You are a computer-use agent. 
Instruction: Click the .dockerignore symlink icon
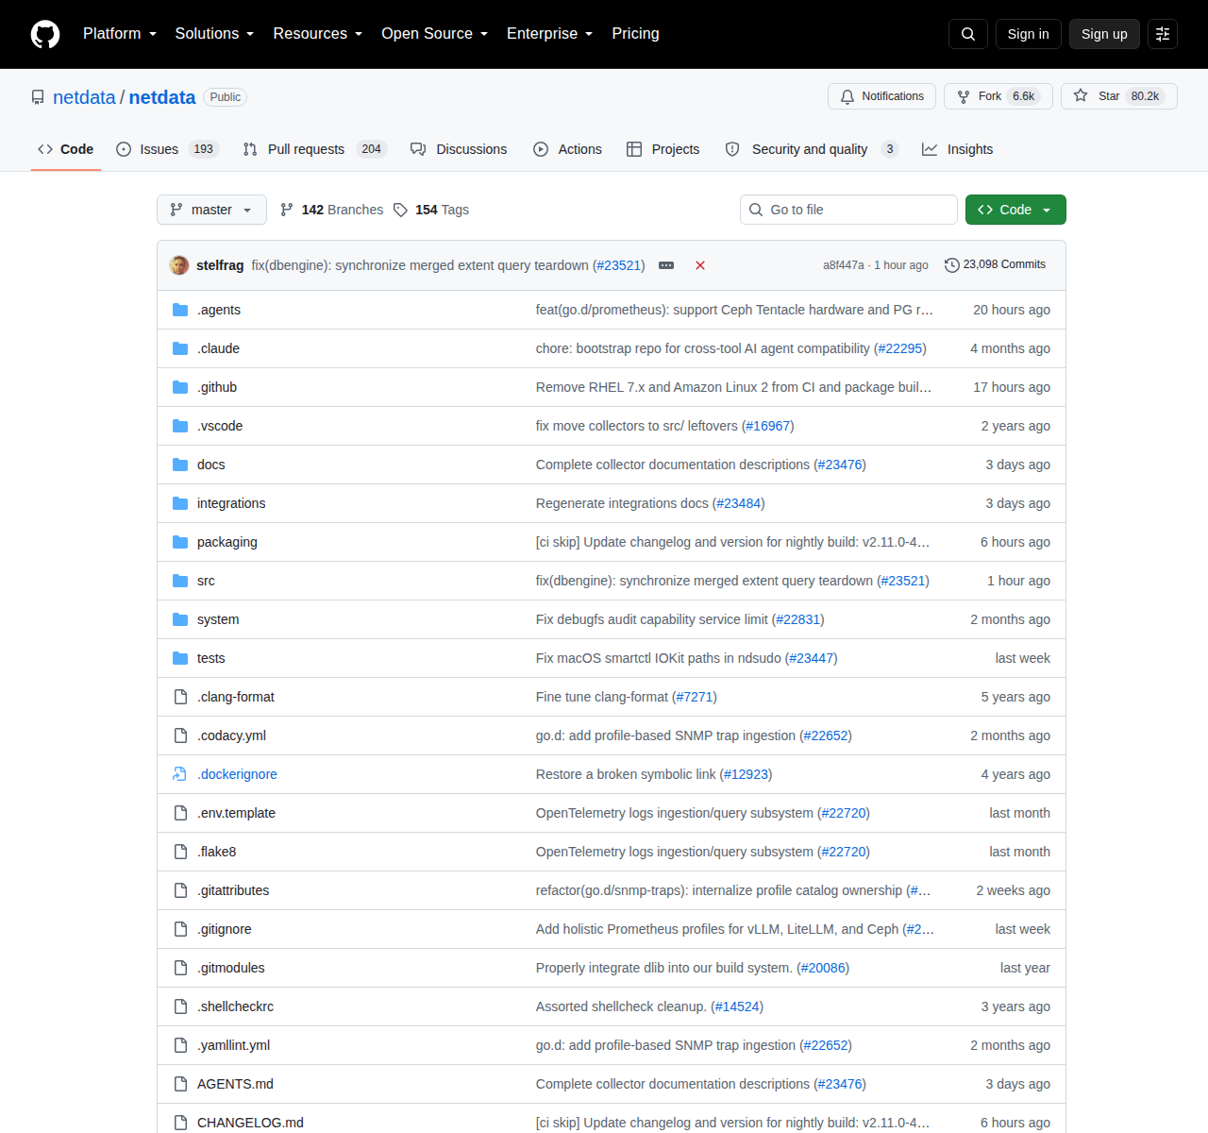coord(180,774)
